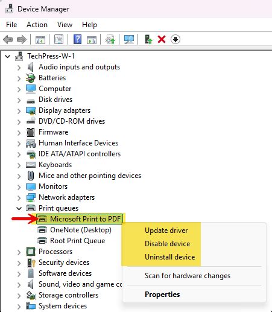Select the Monitors label
This screenshot has width=272, height=312.
tap(53, 186)
